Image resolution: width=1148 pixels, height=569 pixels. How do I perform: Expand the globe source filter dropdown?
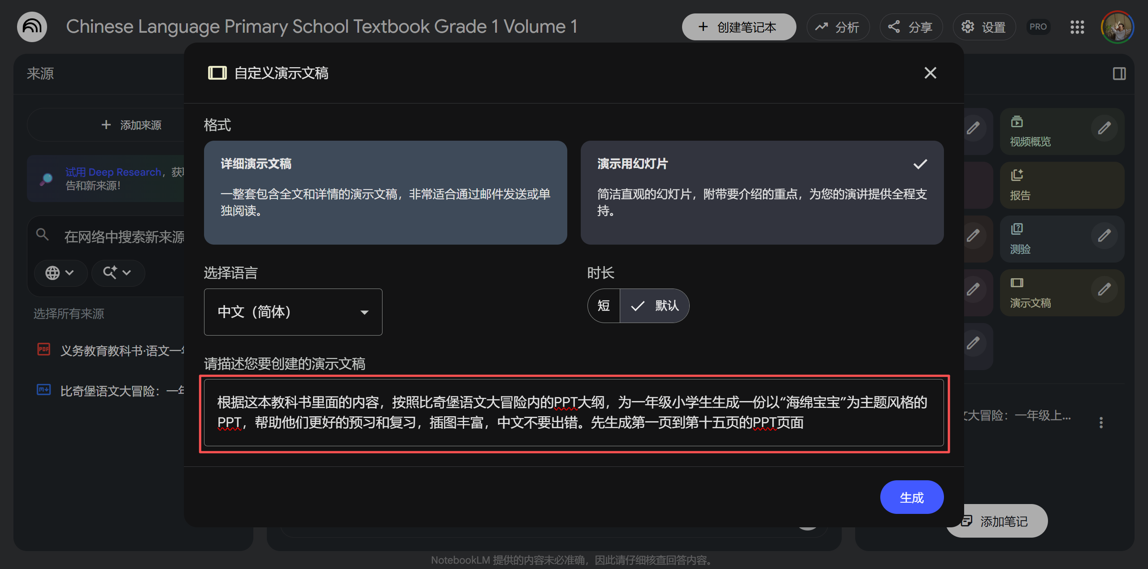tap(61, 273)
